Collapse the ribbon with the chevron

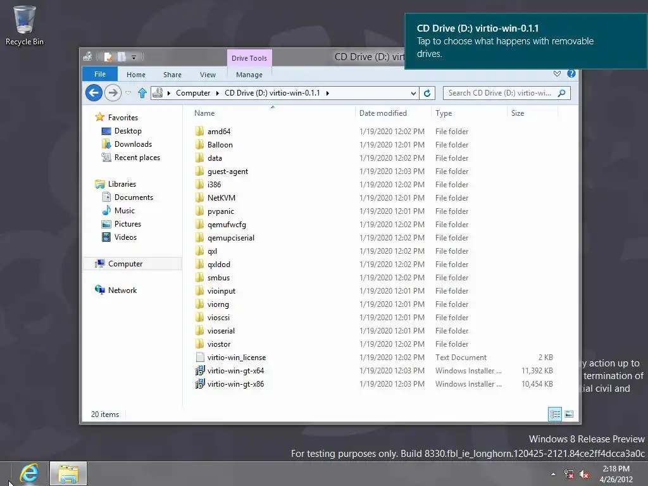pyautogui.click(x=557, y=73)
